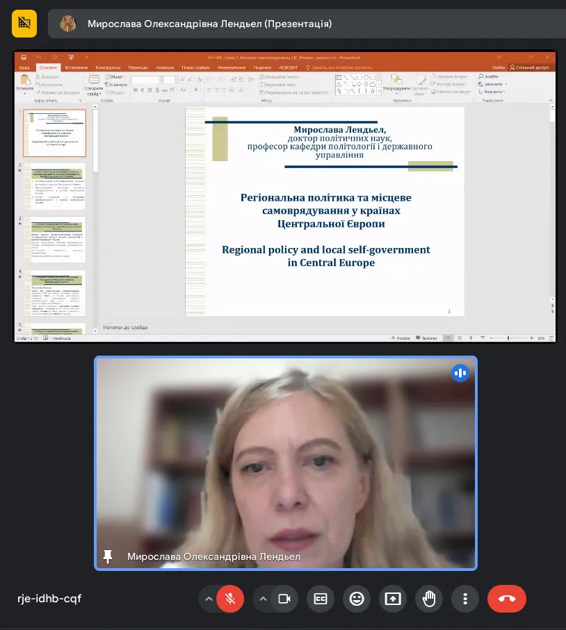Leave the call with red hang-up button
The height and width of the screenshot is (630, 566).
tap(507, 599)
